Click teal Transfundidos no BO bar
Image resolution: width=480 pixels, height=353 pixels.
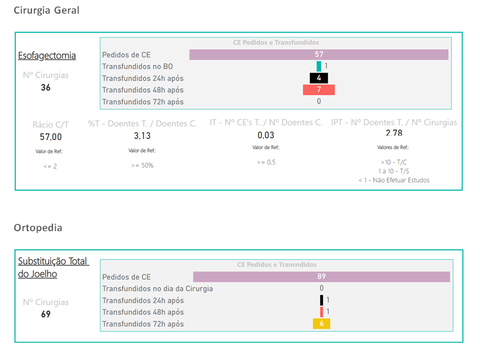[x=319, y=67]
